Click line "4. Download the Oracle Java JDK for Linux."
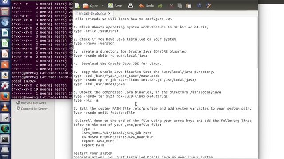Viewport: 284px width, 159px height. tap(117, 64)
